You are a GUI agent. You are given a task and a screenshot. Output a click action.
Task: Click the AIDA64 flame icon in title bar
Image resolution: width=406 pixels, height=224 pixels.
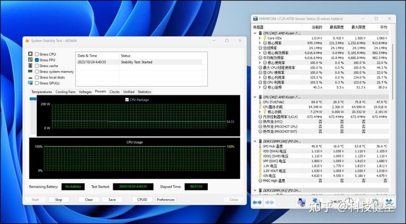point(27,41)
